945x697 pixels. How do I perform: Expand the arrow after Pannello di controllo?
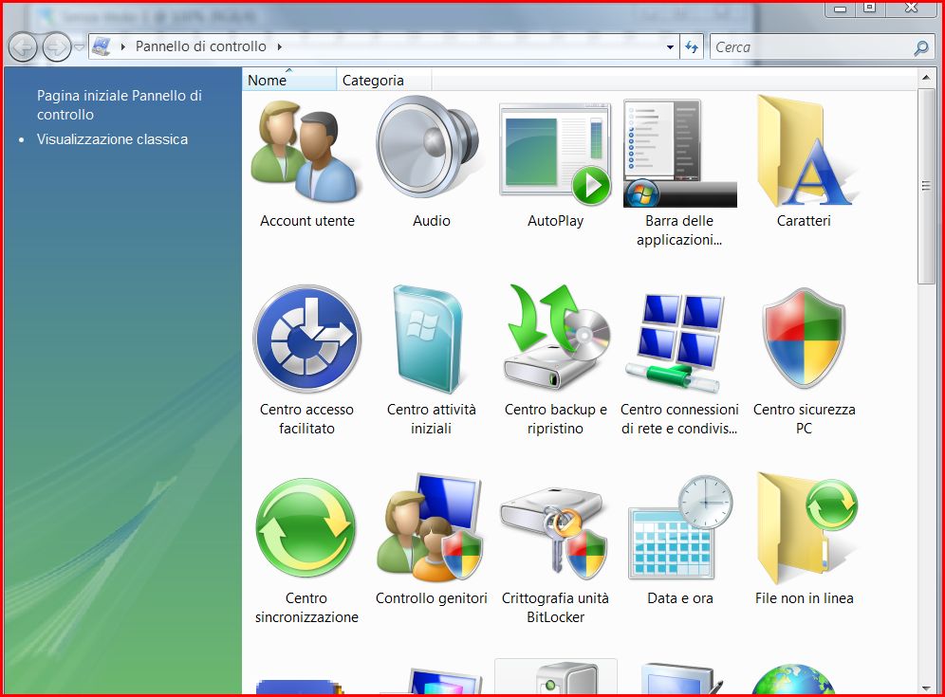tap(280, 46)
